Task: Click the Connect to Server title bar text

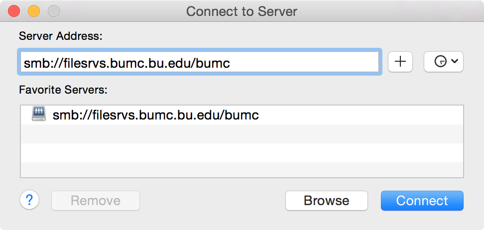Action: [x=242, y=11]
